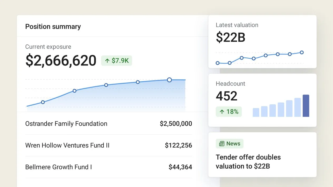
Task: Click the Latest valuation label
Action: tap(237, 25)
